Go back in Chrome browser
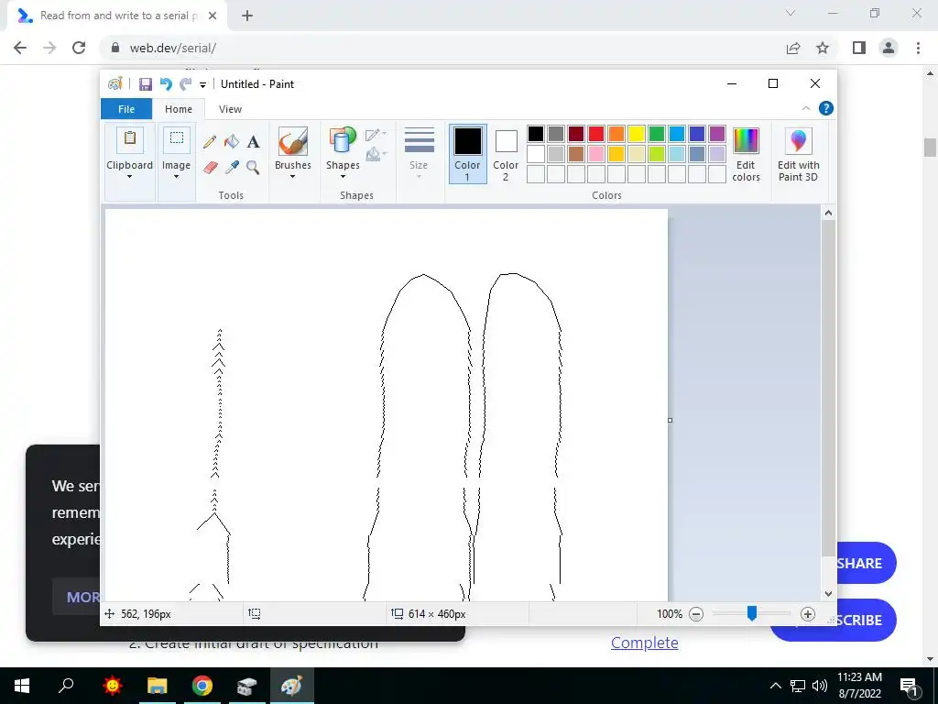 (20, 48)
